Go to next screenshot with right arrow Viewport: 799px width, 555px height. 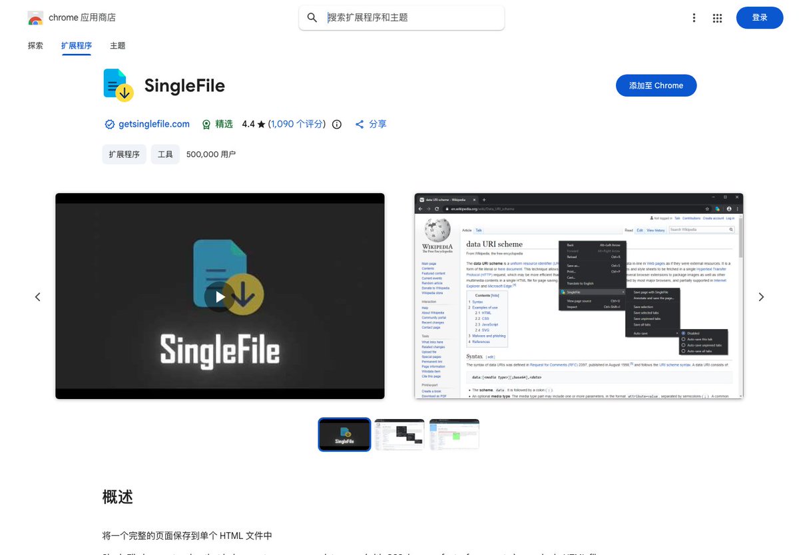pos(761,296)
